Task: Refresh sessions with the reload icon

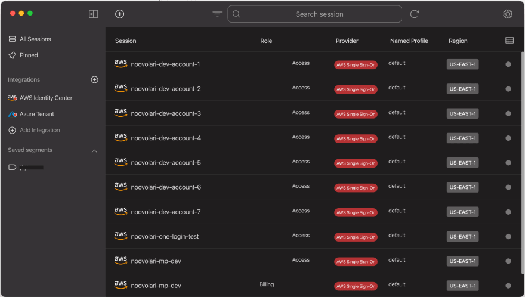Action: tap(414, 14)
